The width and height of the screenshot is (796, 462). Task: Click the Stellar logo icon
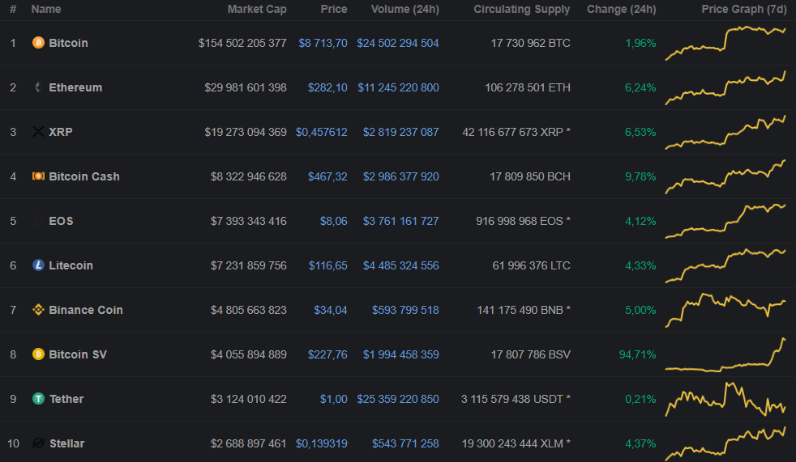pos(38,443)
